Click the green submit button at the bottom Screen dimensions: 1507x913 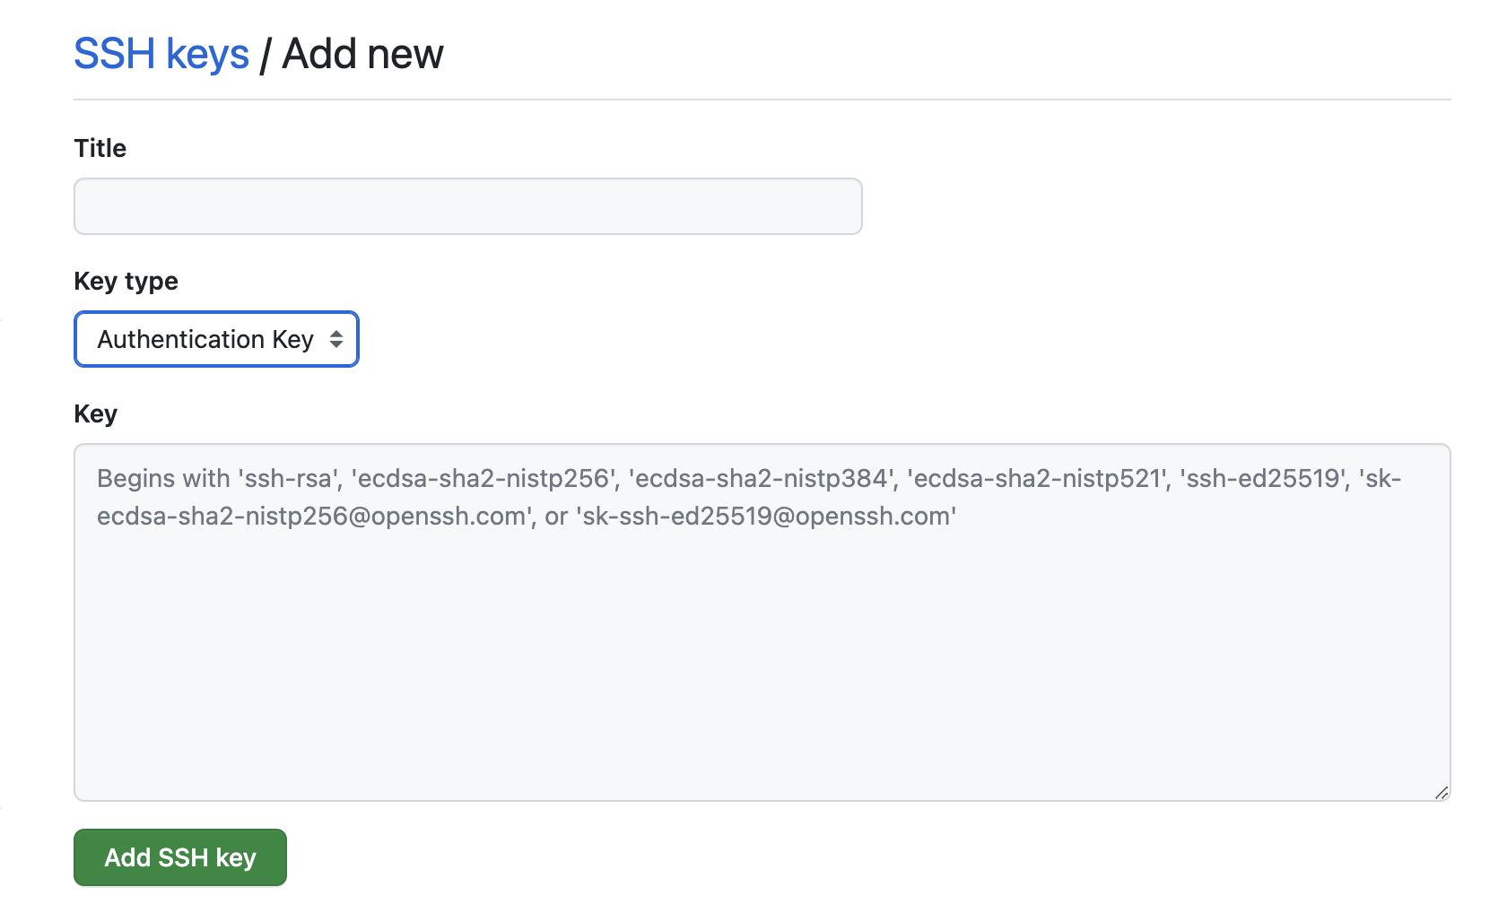coord(179,857)
